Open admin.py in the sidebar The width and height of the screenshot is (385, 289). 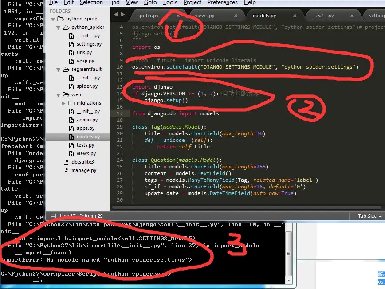[x=87, y=120]
